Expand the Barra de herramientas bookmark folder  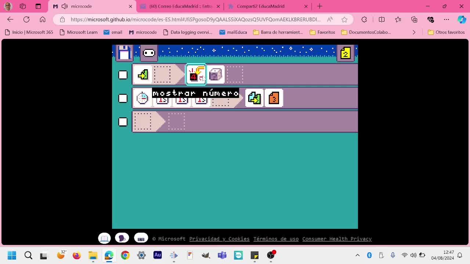278,32
